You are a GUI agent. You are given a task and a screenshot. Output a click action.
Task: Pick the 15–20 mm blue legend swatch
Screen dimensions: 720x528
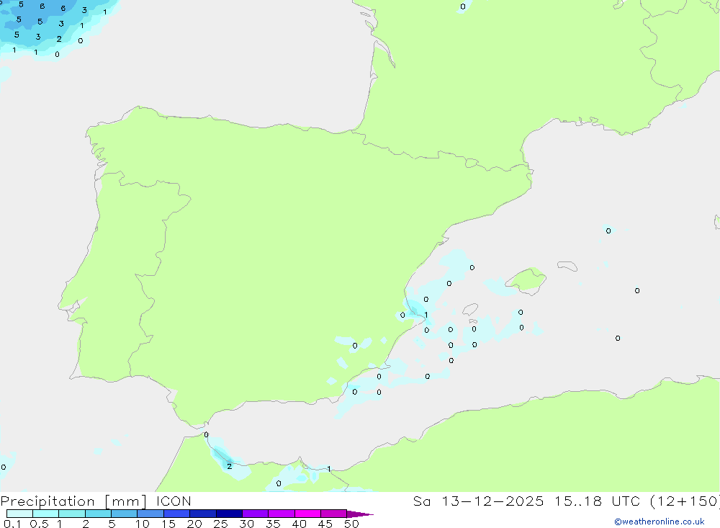coord(176,514)
